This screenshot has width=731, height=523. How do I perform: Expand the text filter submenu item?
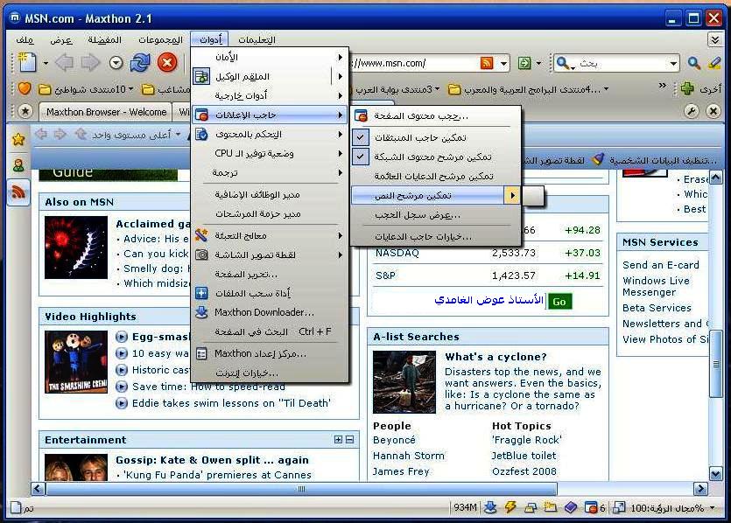coord(436,196)
